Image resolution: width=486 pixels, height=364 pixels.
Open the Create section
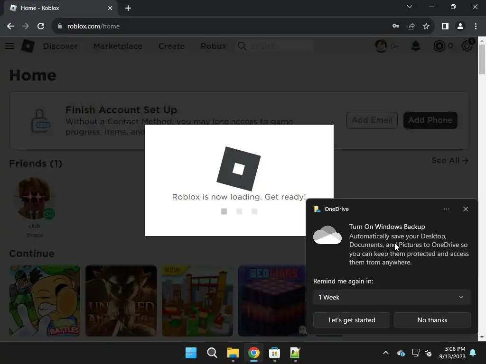[171, 46]
